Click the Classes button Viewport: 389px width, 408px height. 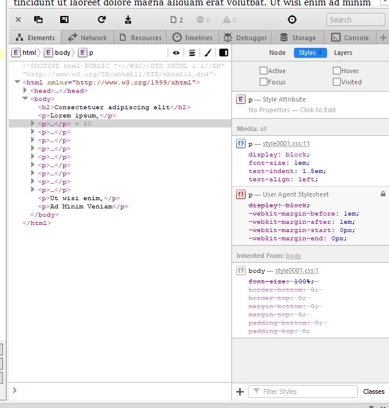[374, 391]
